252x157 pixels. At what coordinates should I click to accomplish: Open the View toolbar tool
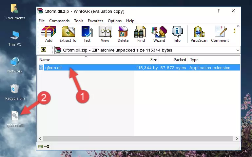coord(105,34)
